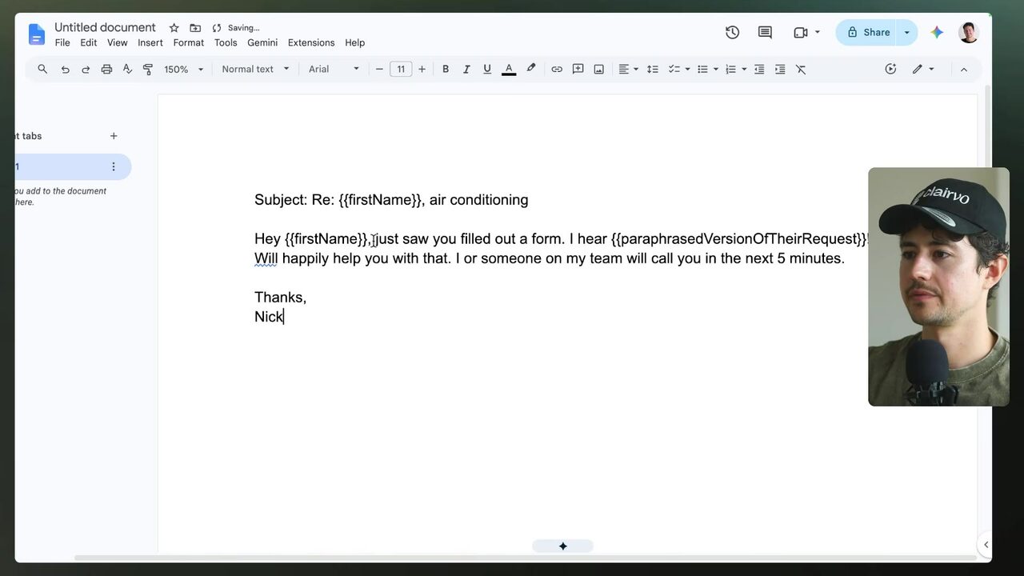Insert a link
Viewport: 1024px width, 576px height.
[x=557, y=70]
